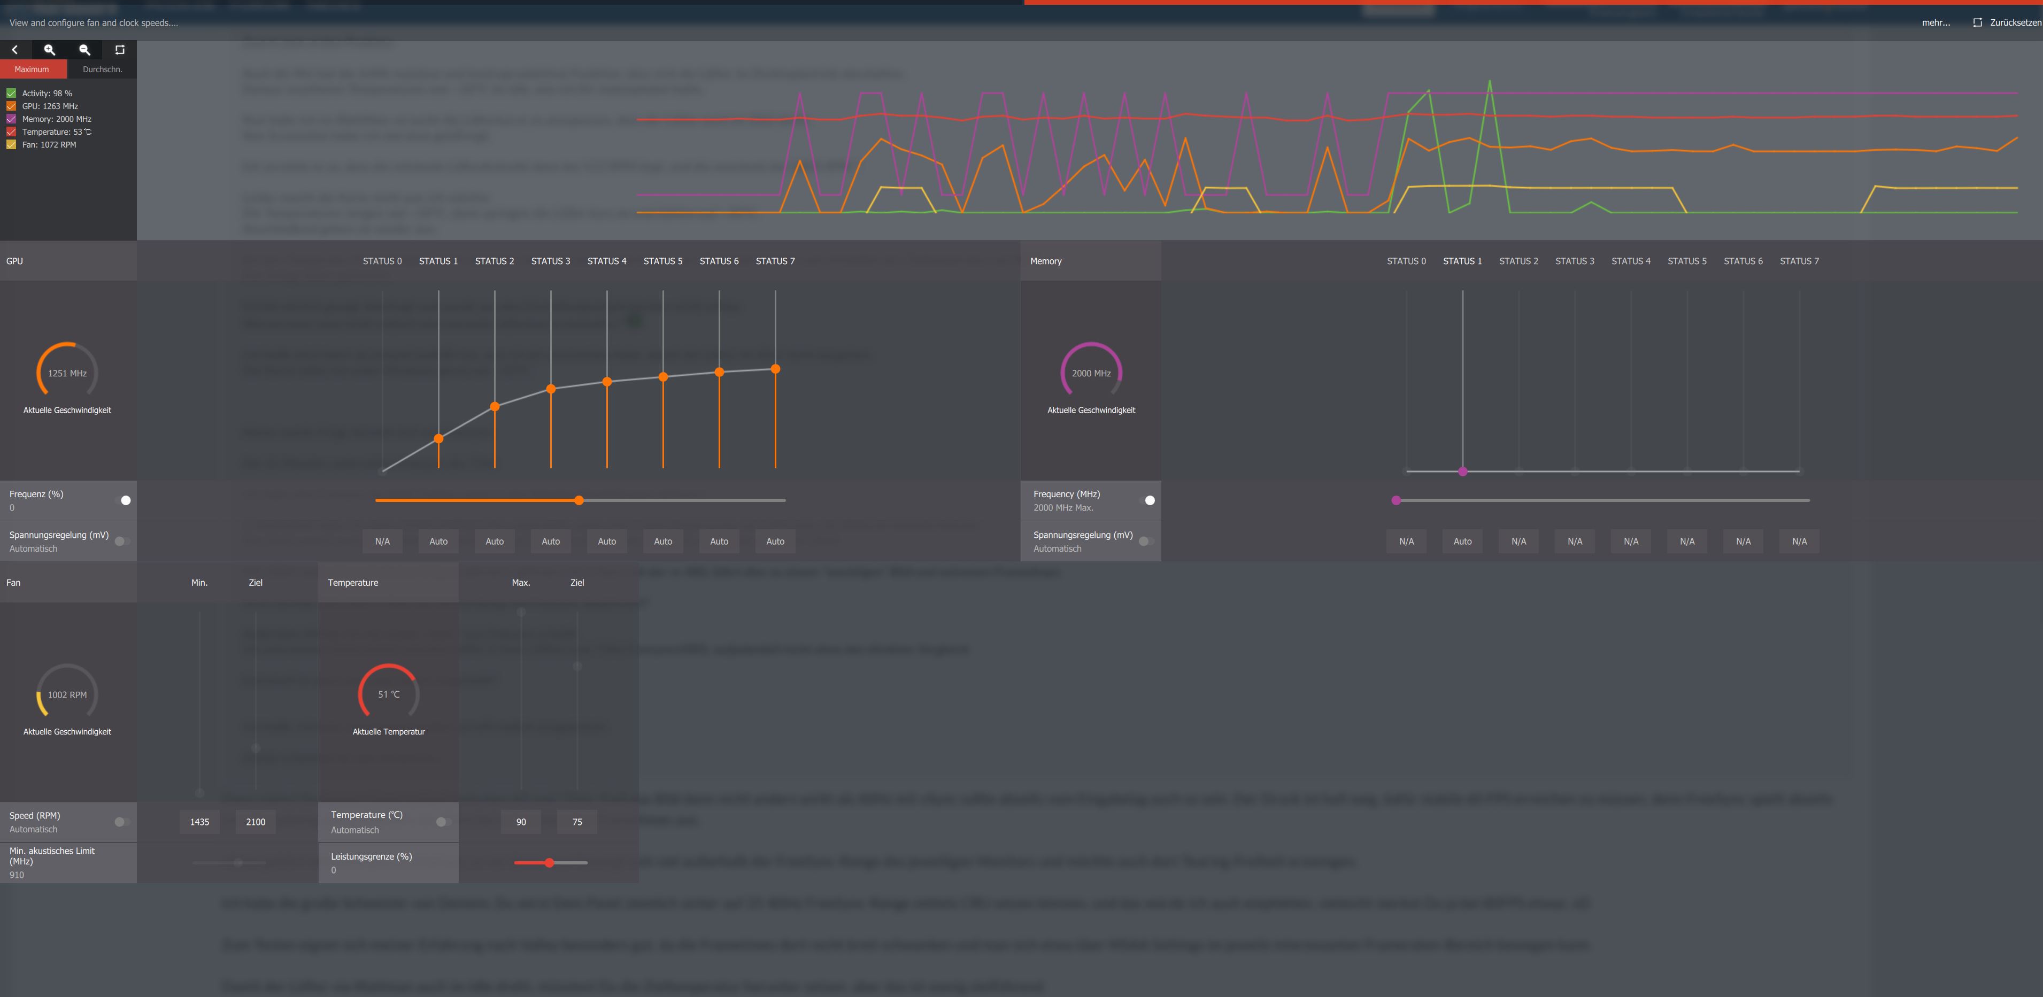Click the Leistungsgrenze red slider handle
Viewport: 2043px width, 997px height.
549,862
